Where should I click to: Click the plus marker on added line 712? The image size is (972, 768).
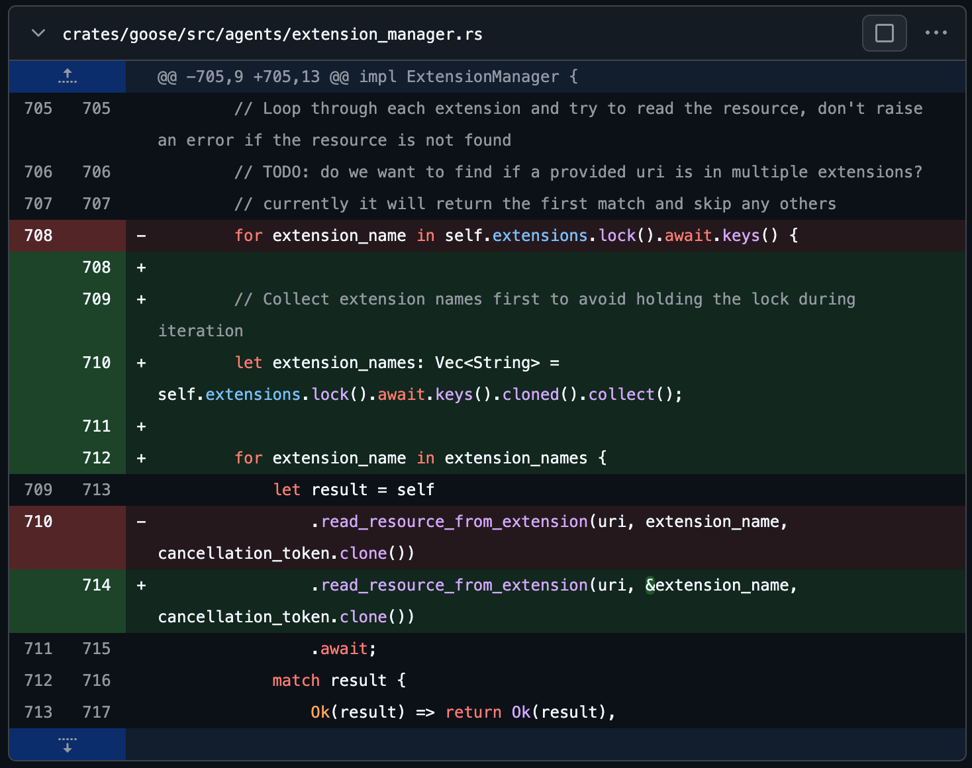pos(141,458)
